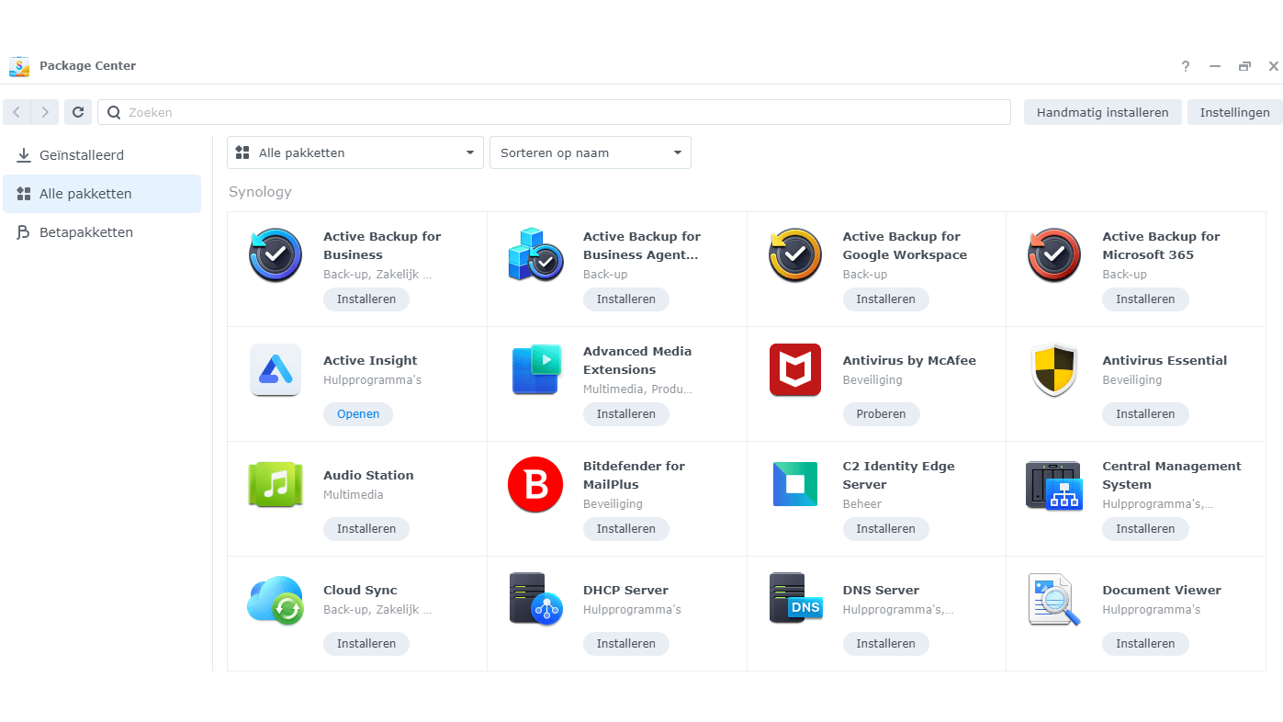Click the Bitdefender for MailPlus icon

pyautogui.click(x=535, y=485)
